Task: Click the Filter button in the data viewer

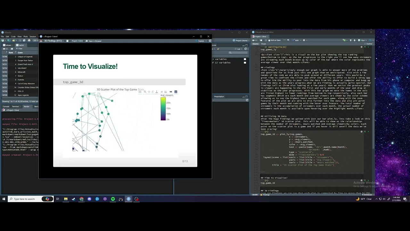Action: [x=20, y=49]
